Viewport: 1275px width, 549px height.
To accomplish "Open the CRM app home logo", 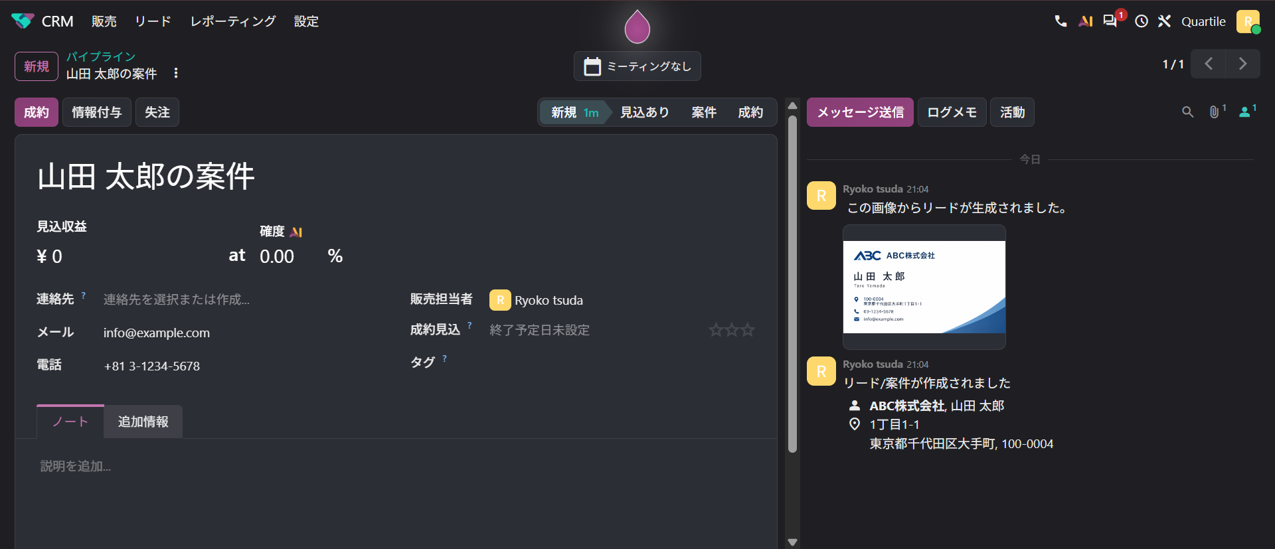I will pos(23,21).
